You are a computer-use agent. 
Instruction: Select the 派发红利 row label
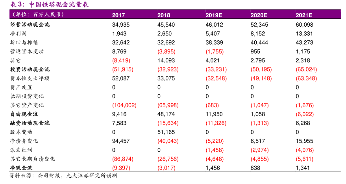pos(21,150)
